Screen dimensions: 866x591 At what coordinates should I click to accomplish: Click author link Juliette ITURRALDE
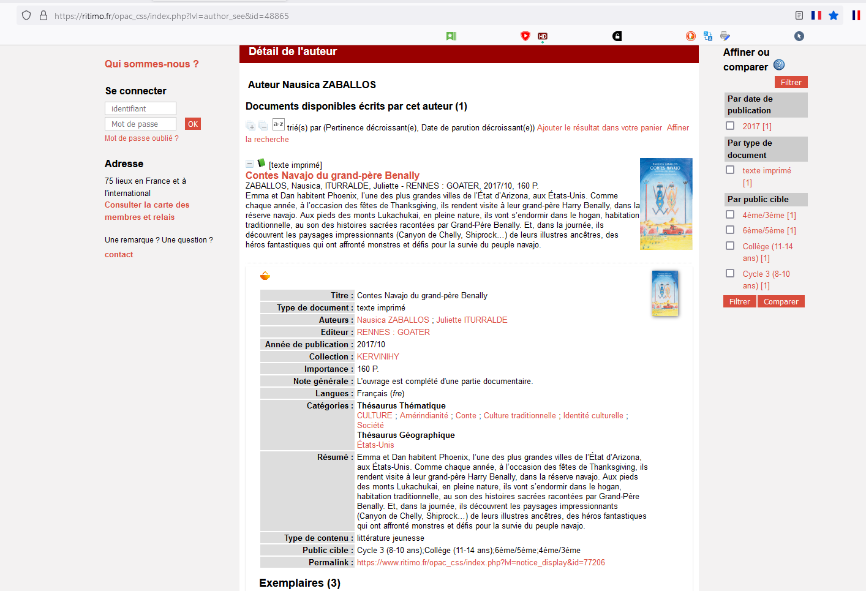point(472,320)
